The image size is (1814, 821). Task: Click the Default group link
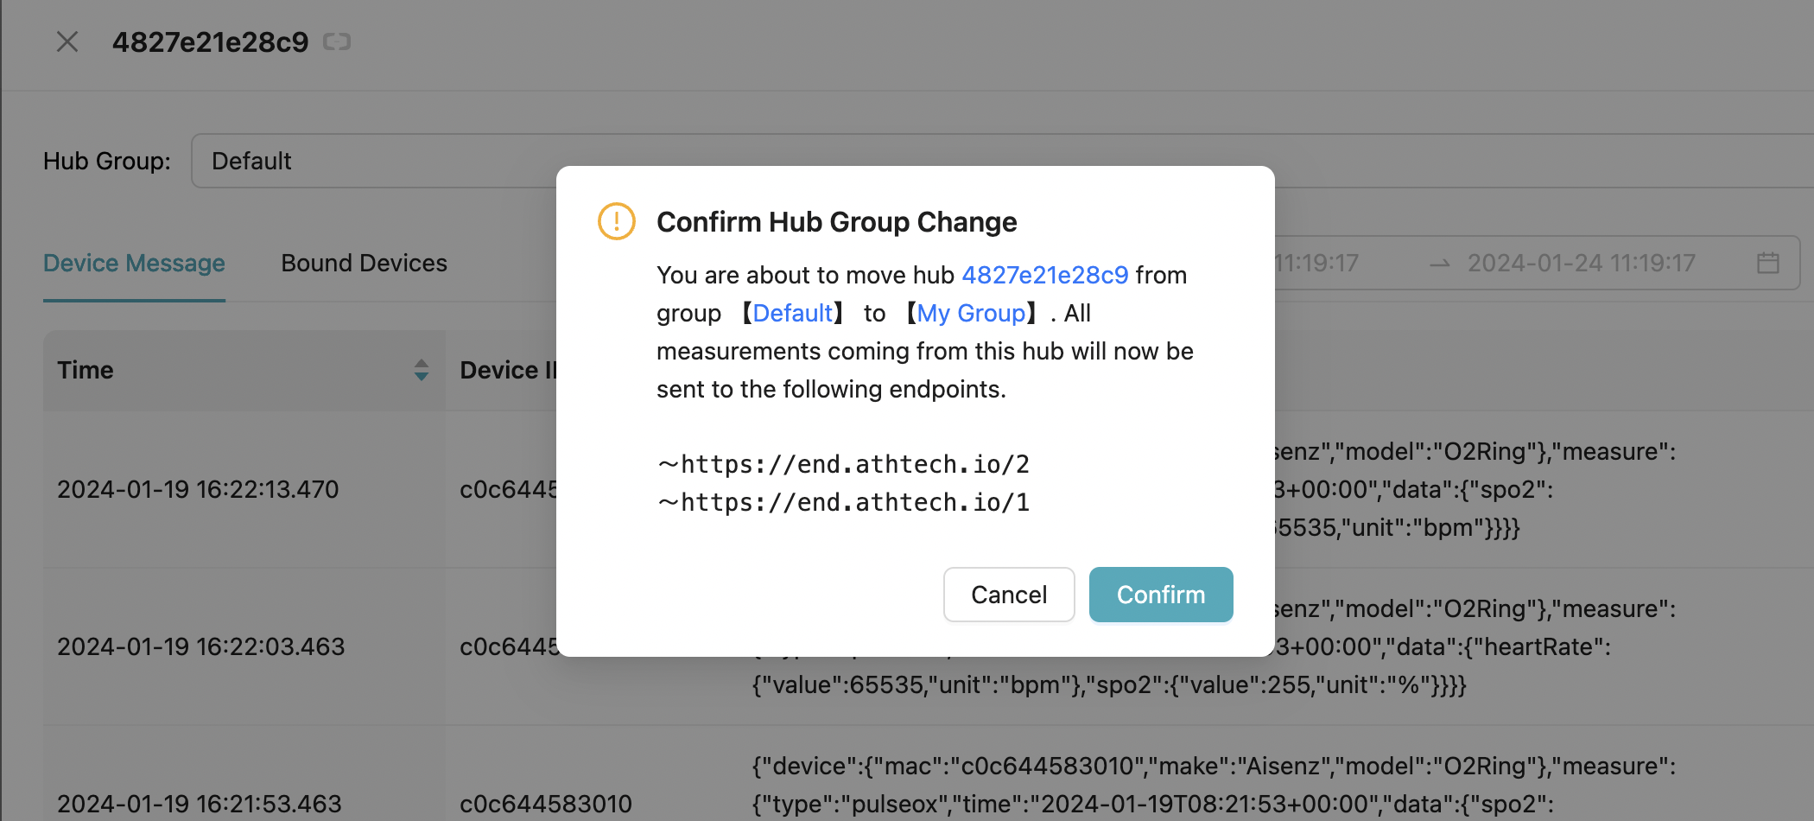[792, 313]
